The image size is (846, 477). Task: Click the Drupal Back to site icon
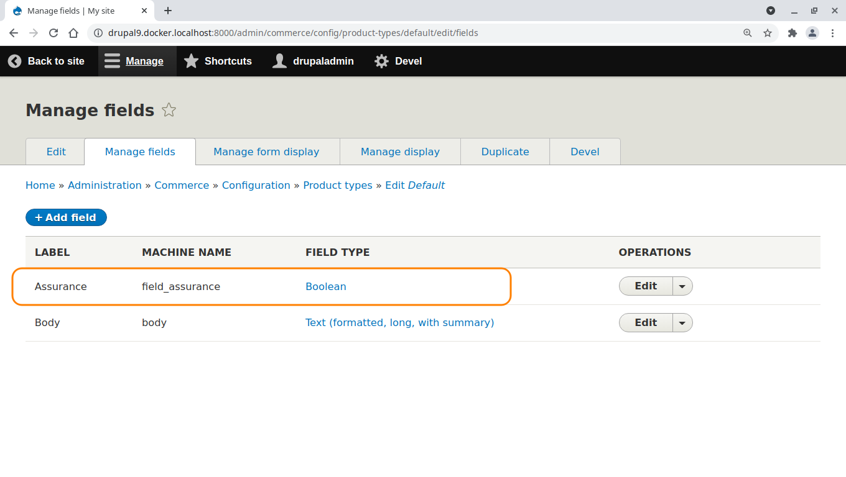tap(14, 61)
